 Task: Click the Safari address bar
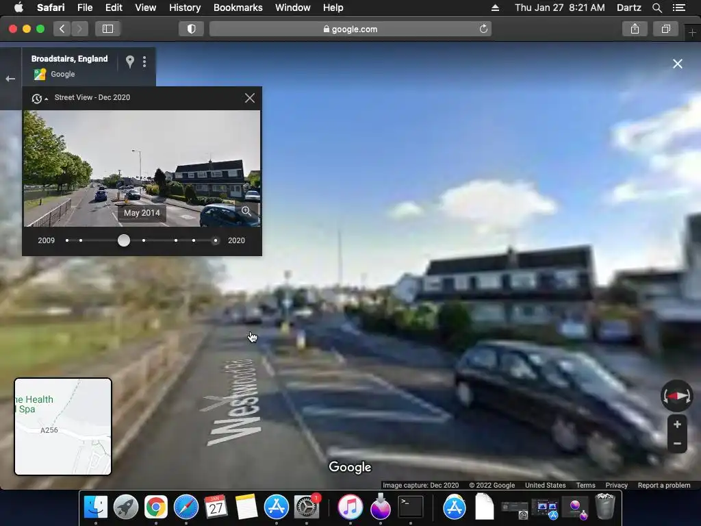[350, 29]
